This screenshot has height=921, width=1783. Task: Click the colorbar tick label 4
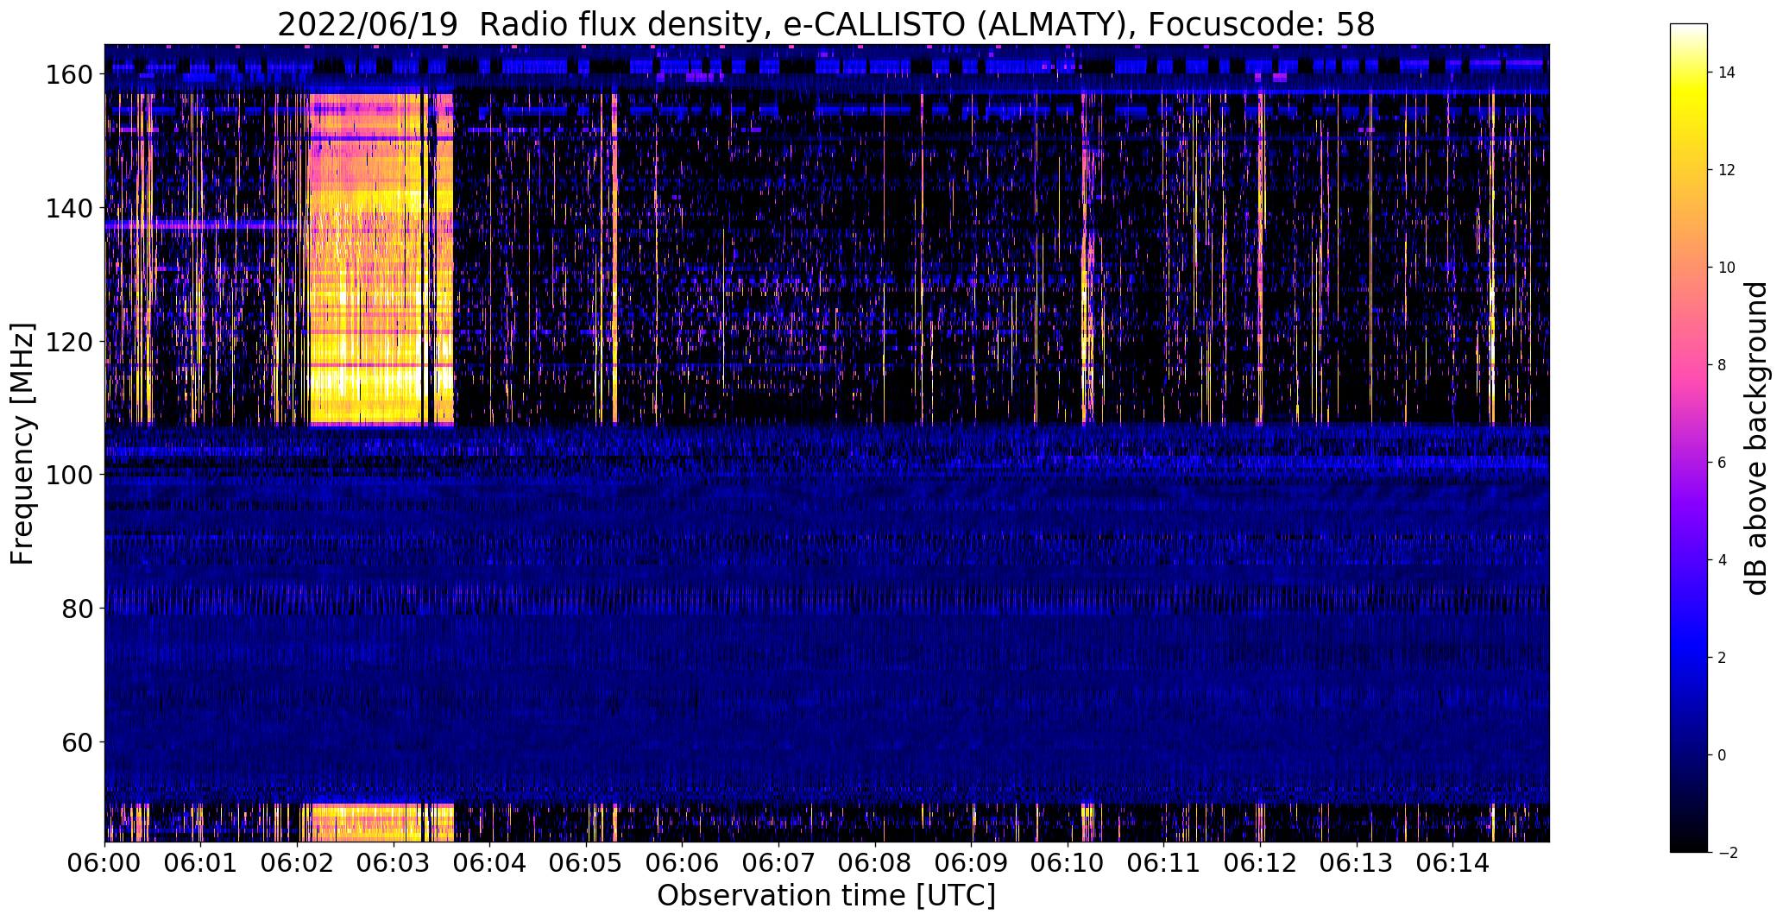(1723, 560)
